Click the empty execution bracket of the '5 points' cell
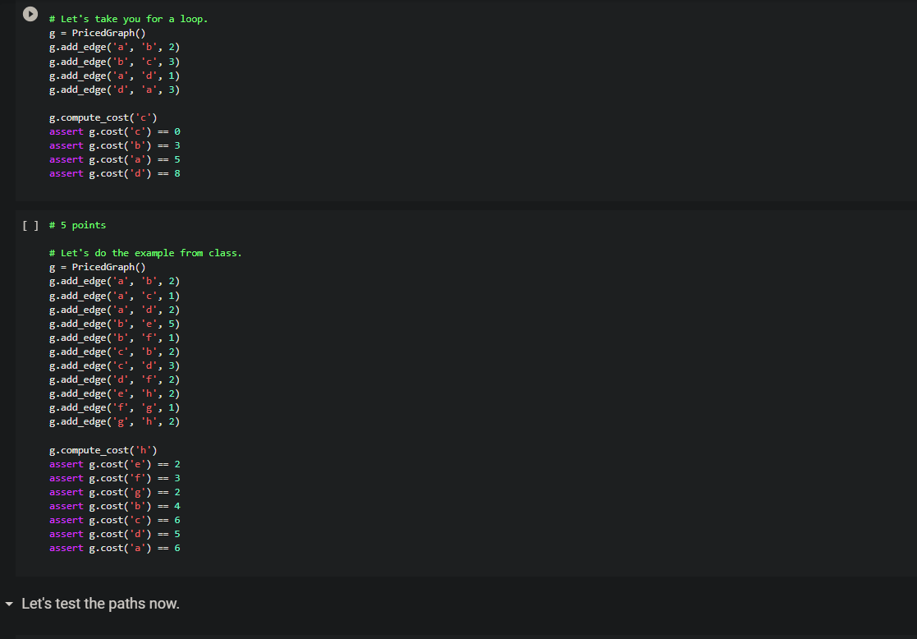Screen dimensions: 917x639 (x=30, y=225)
